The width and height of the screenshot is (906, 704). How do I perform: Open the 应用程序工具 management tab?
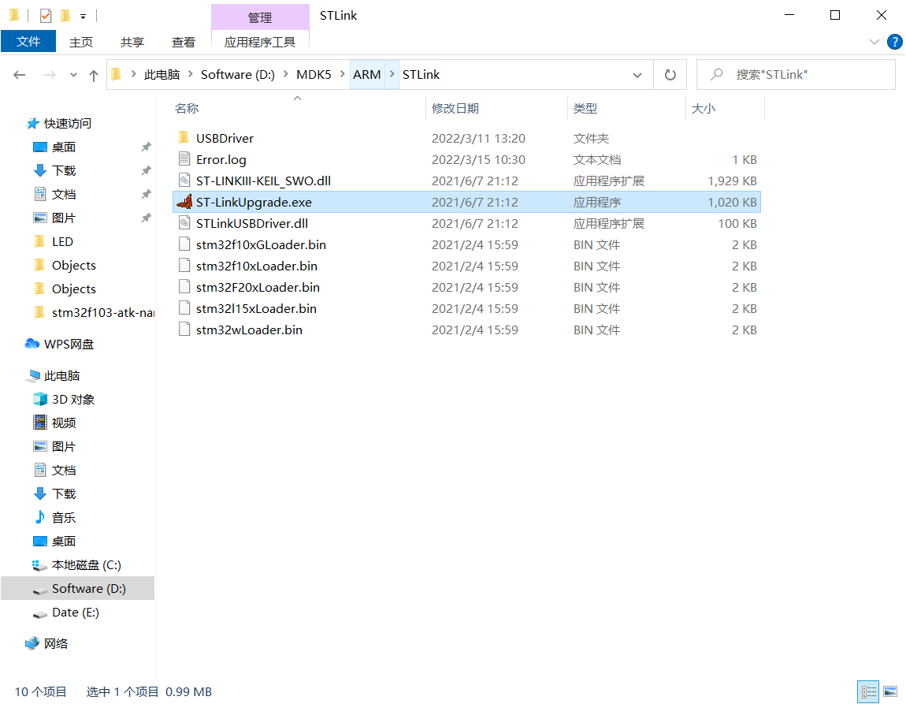pyautogui.click(x=260, y=42)
